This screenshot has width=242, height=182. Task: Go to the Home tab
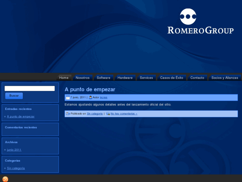[64, 78]
